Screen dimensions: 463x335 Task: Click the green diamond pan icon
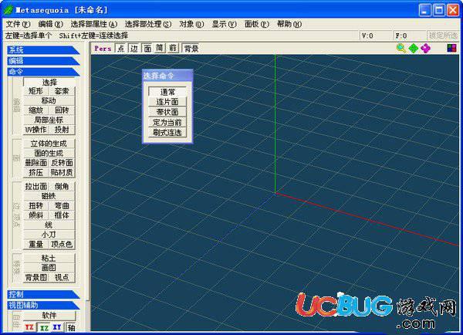(414, 48)
